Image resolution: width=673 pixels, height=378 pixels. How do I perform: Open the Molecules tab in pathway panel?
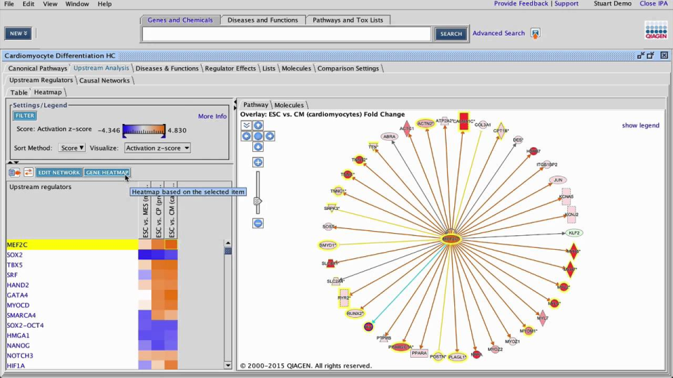[289, 105]
